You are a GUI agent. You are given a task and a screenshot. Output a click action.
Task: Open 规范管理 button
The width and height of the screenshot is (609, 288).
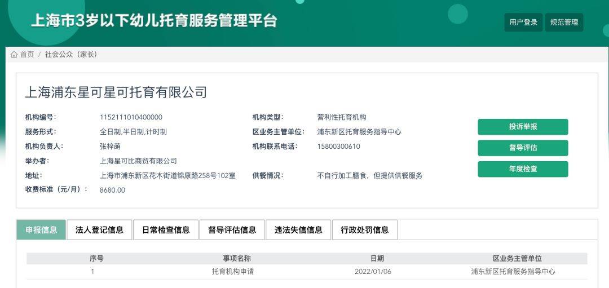(x=564, y=23)
